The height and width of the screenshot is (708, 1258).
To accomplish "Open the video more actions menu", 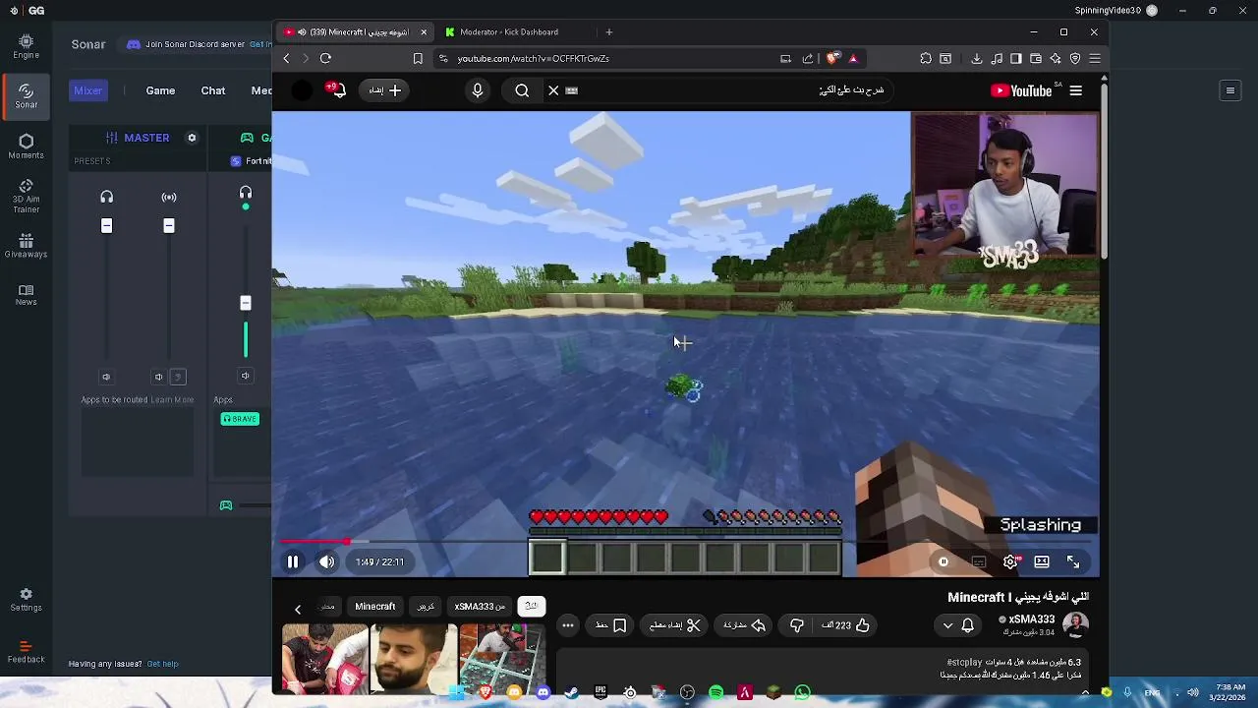I will (568, 625).
